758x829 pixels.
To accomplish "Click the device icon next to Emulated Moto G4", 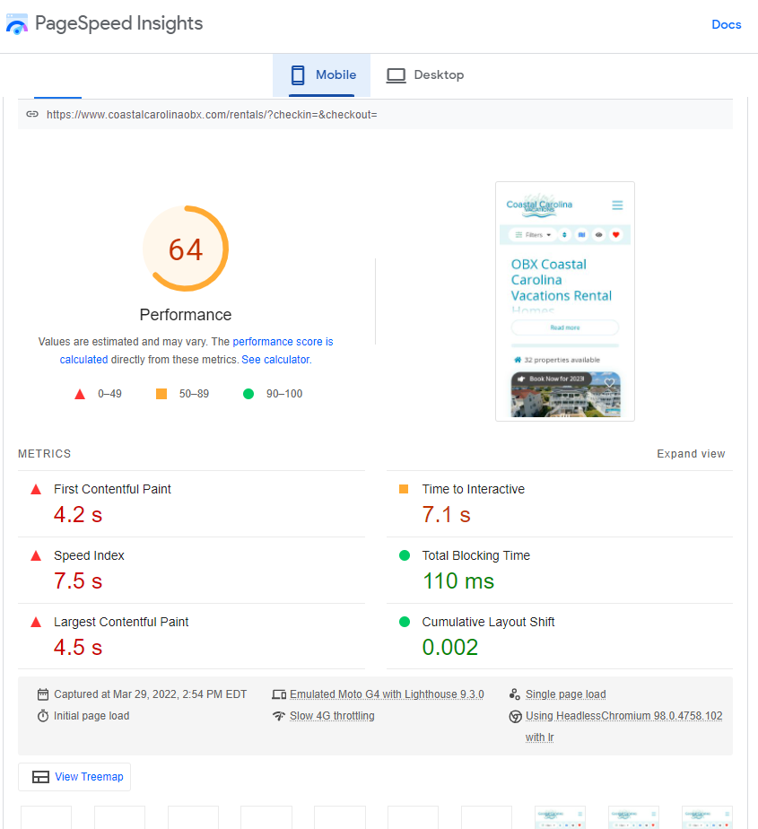I will [279, 694].
